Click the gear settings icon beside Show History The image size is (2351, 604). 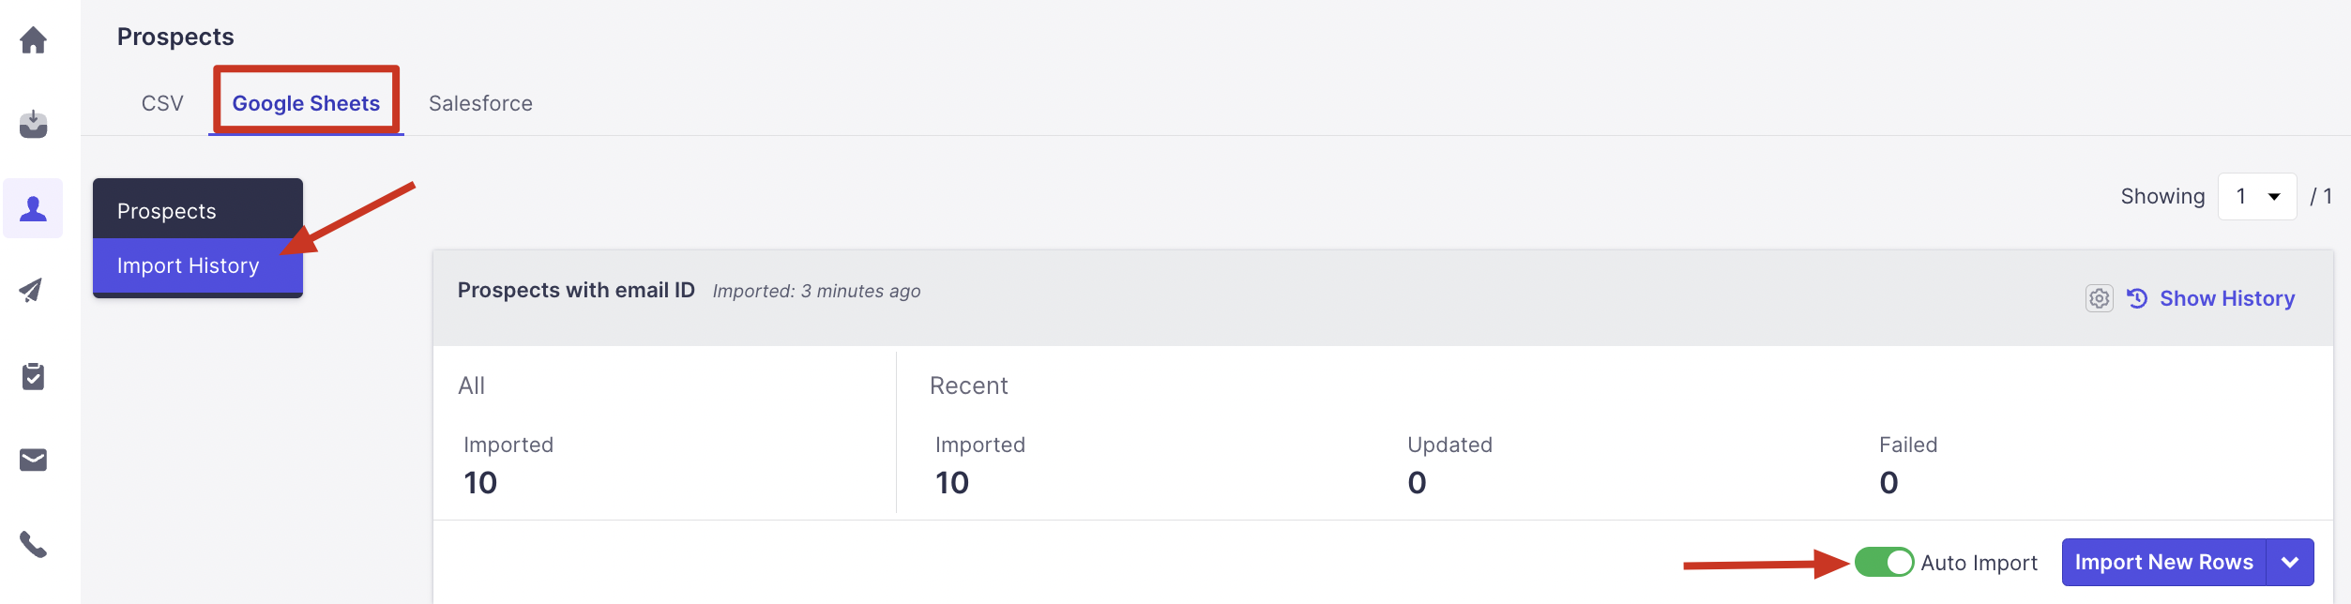pyautogui.click(x=2099, y=298)
